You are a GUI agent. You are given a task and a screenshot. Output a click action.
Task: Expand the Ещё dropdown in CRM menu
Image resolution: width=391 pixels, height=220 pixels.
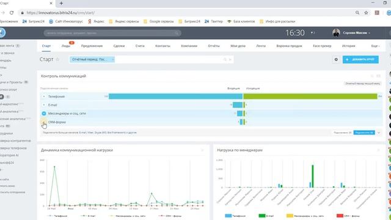pos(375,46)
